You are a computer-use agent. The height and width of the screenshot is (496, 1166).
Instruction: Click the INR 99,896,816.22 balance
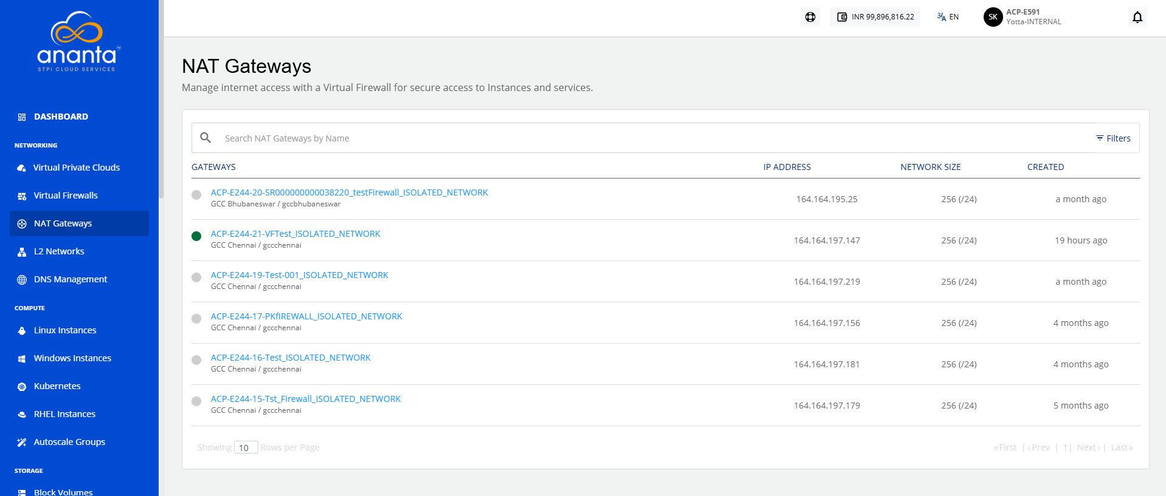883,17
